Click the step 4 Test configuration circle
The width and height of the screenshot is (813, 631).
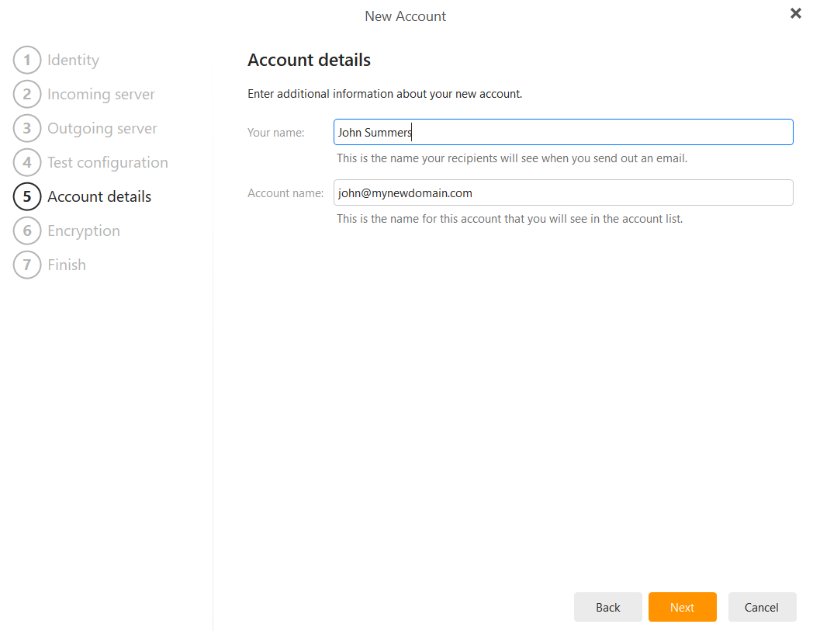tap(27, 162)
